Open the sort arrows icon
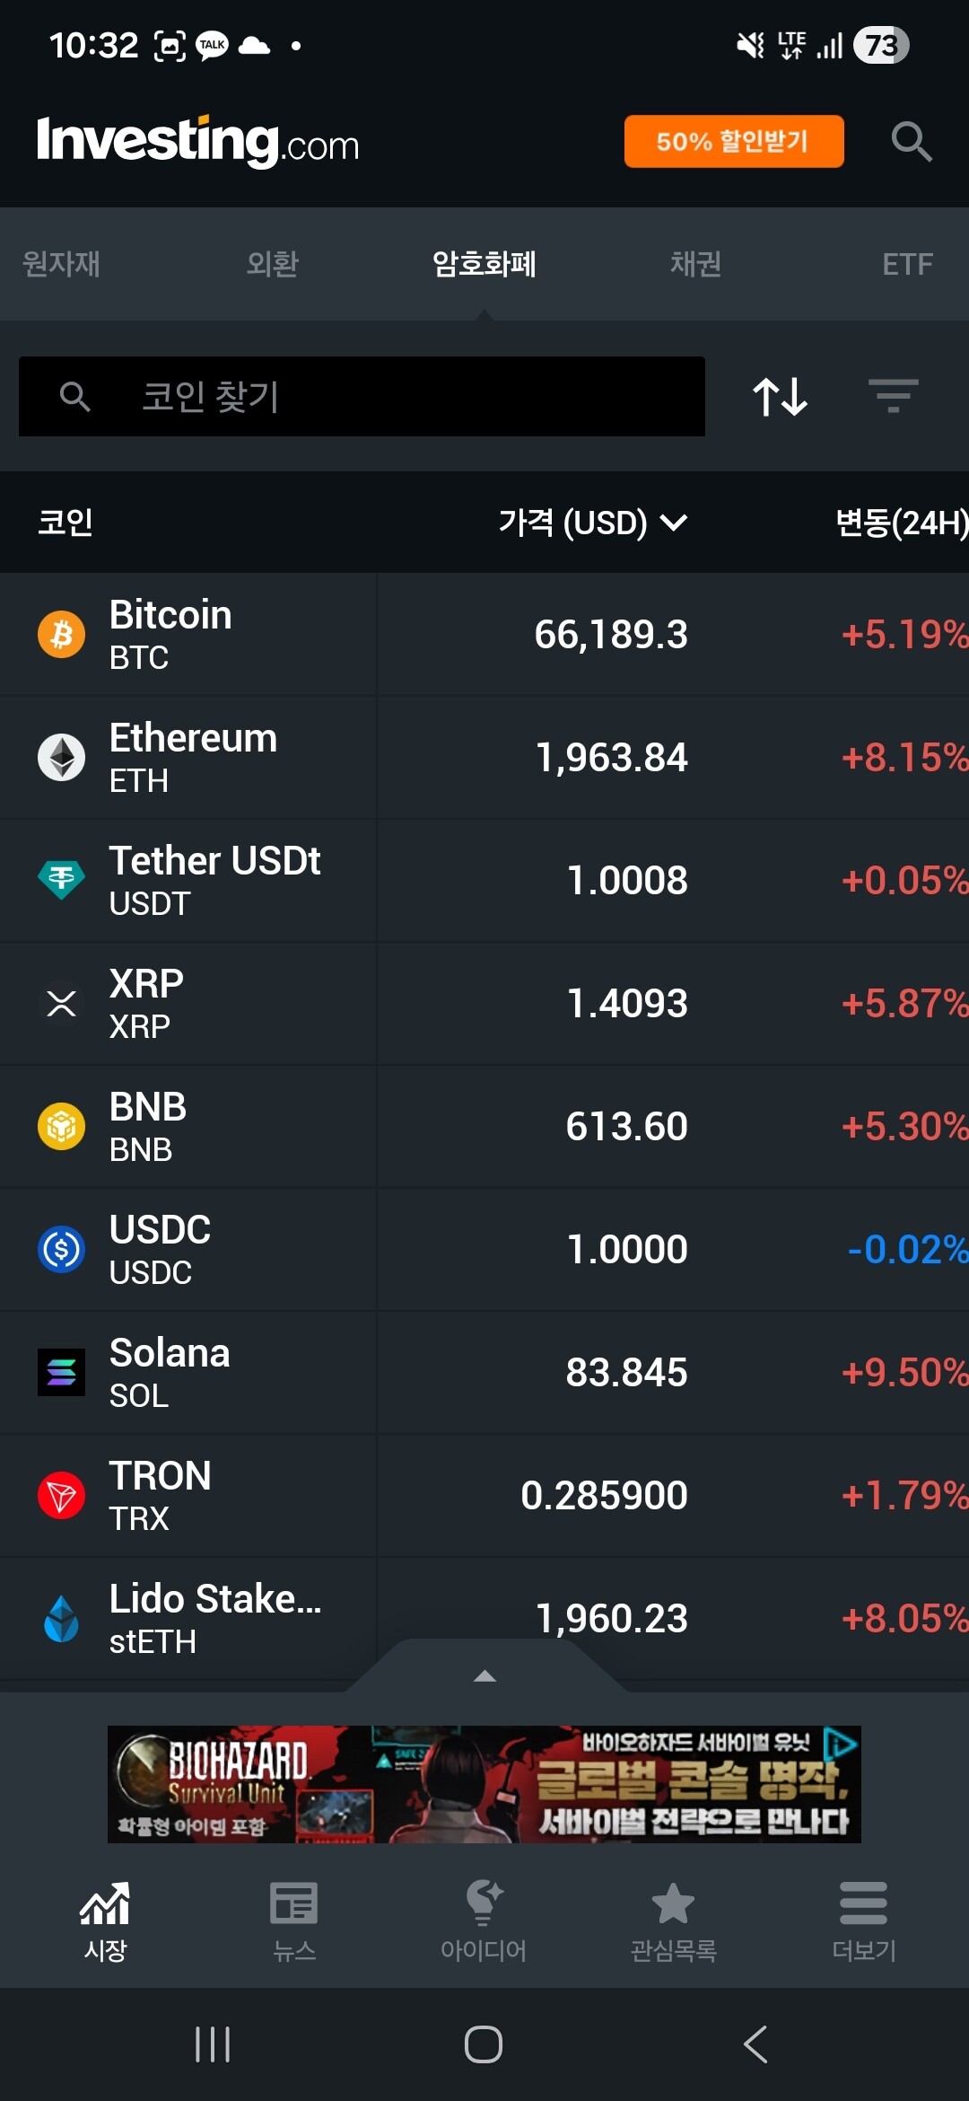 click(x=780, y=396)
